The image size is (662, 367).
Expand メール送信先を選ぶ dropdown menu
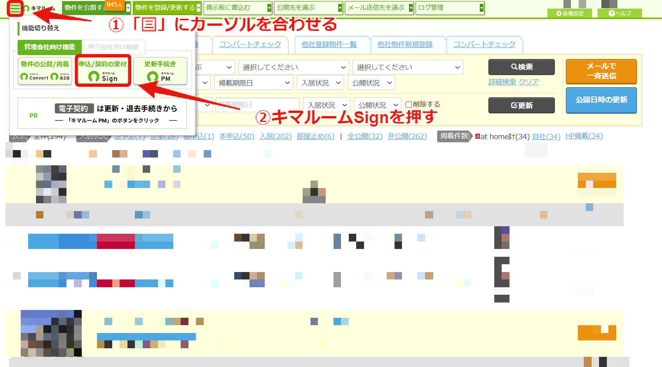[x=411, y=7]
